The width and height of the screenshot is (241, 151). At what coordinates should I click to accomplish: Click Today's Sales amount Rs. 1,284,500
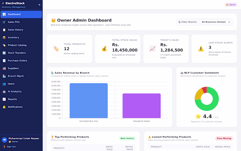coord(171,48)
